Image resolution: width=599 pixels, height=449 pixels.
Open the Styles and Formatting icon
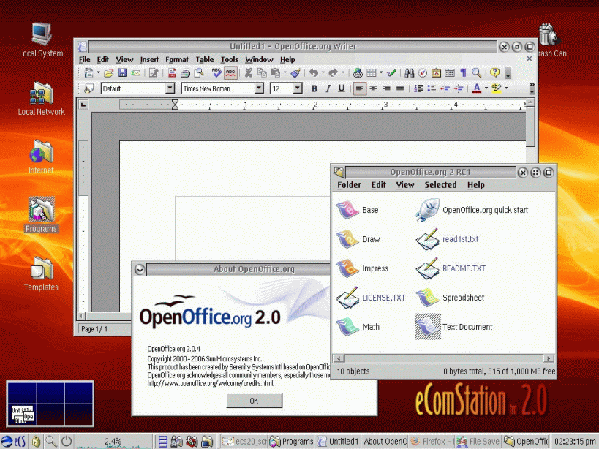tap(88, 88)
